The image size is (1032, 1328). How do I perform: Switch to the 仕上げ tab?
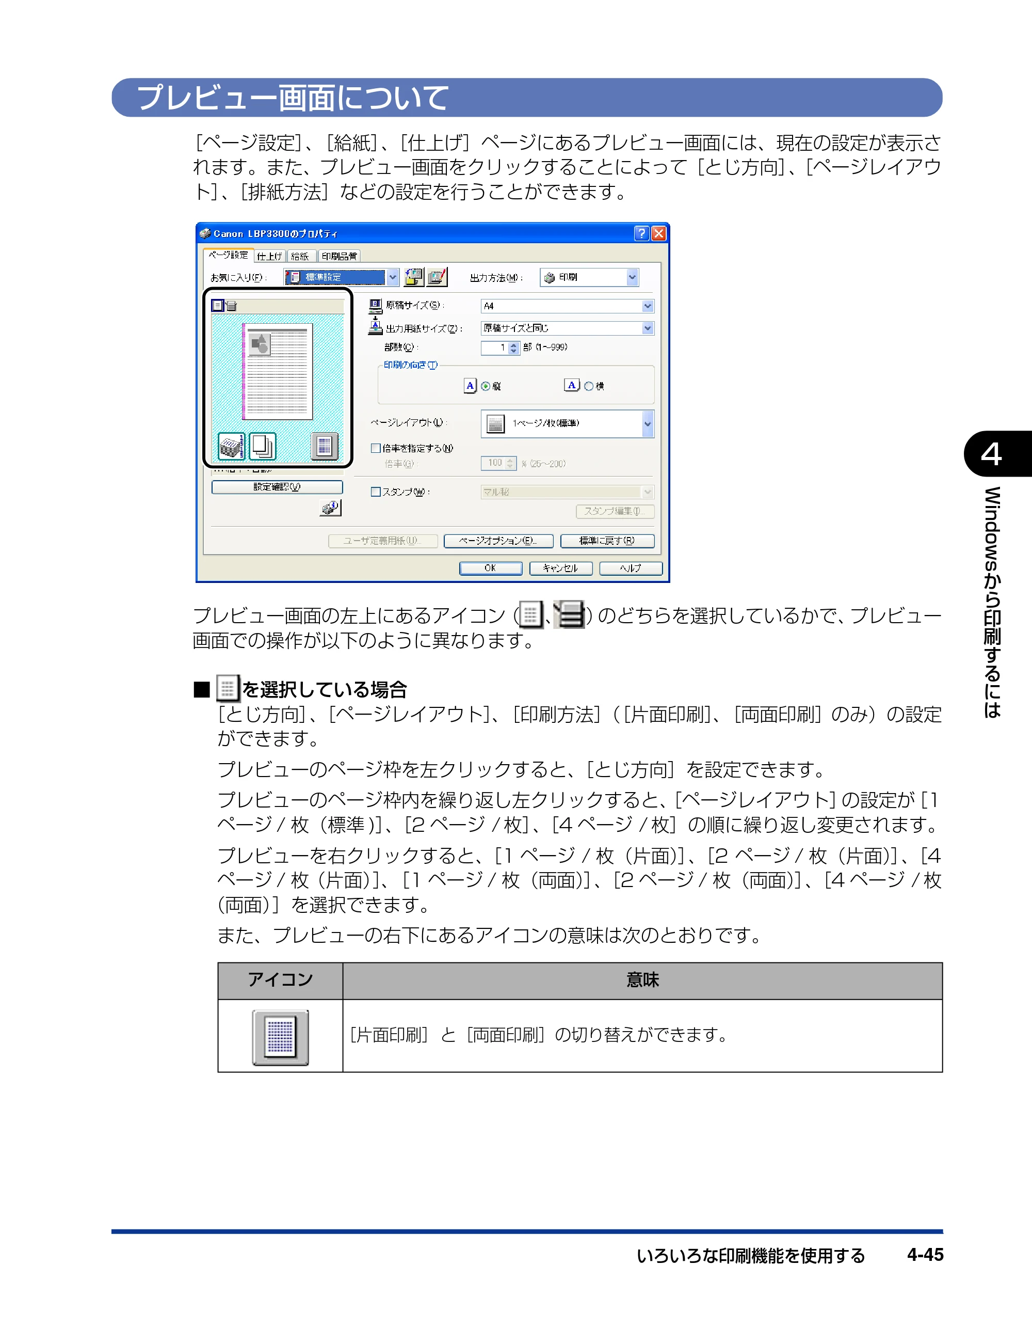(269, 256)
